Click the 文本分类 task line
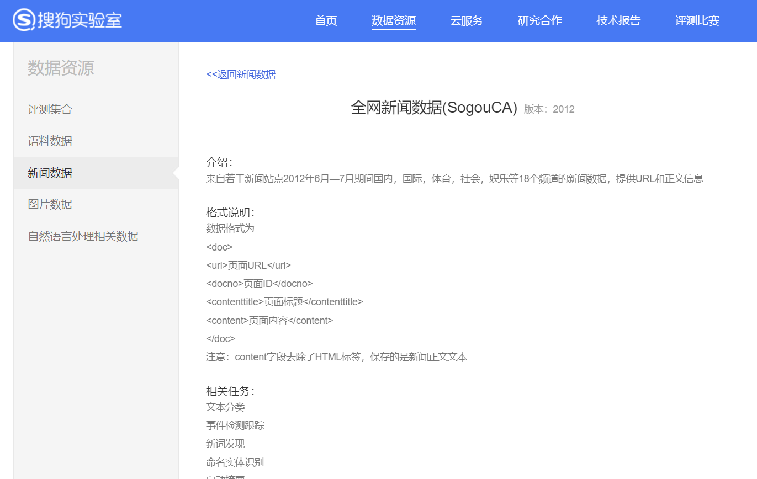Screen dimensions: 757x479 point(225,407)
